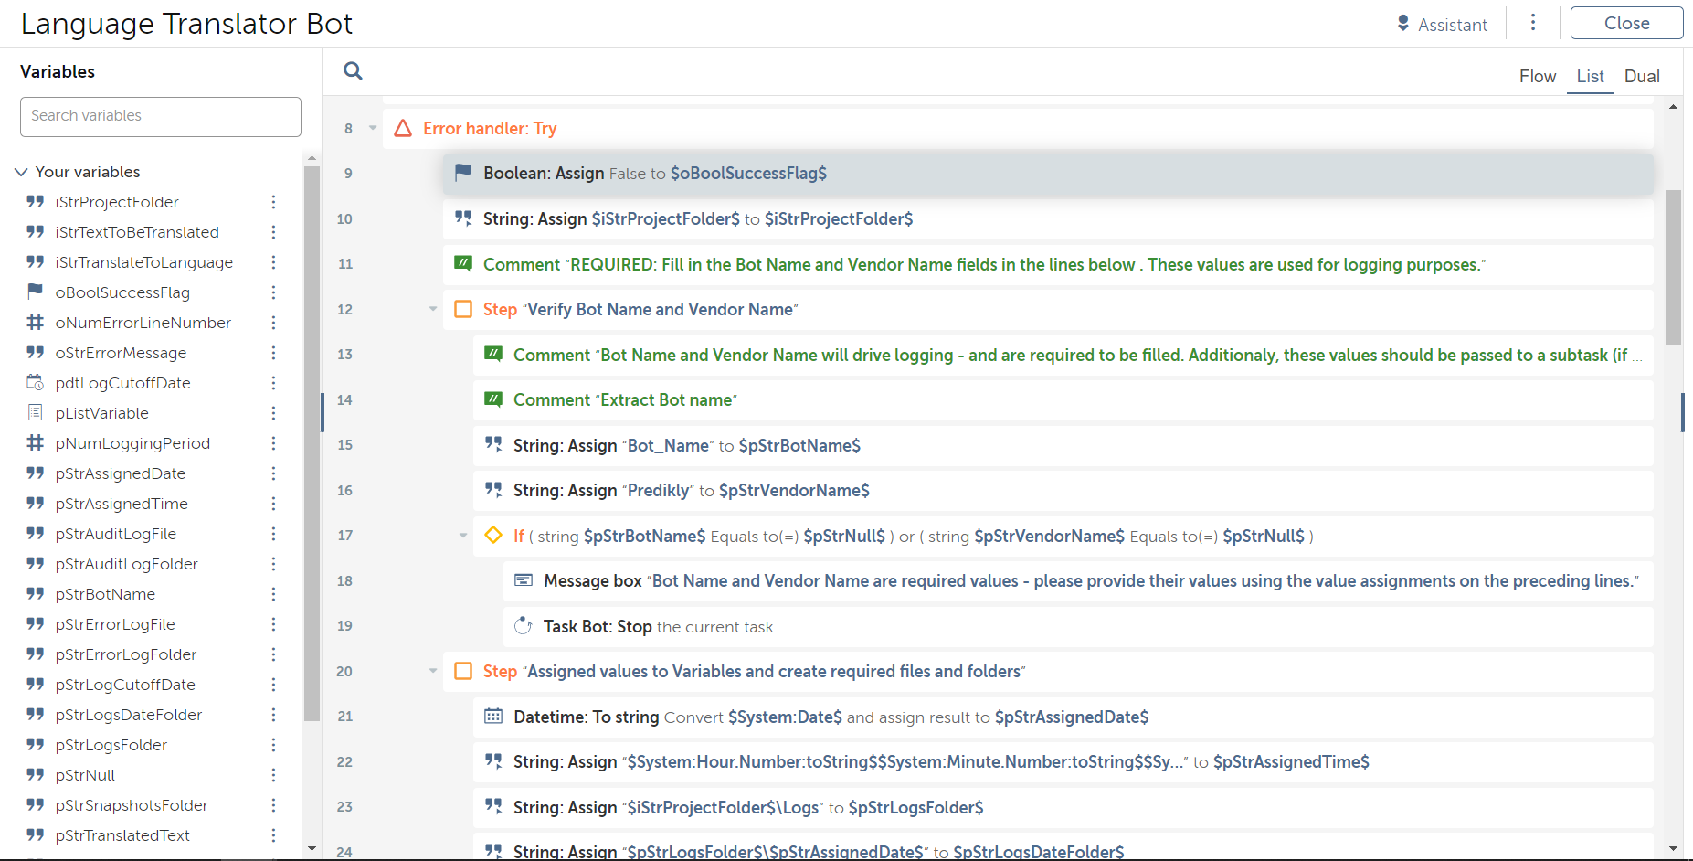The image size is (1693, 861).
Task: Open options menu for pStrBotName variable
Action: point(273,594)
